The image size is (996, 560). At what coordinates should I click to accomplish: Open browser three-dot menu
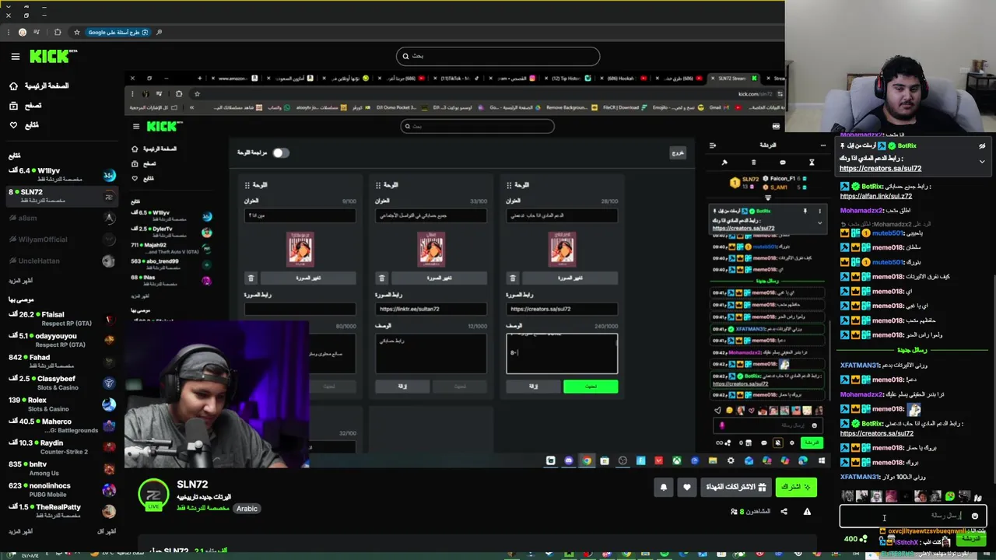pos(7,32)
